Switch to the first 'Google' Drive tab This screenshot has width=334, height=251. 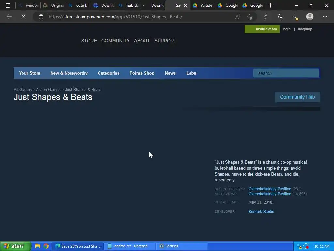point(228,5)
